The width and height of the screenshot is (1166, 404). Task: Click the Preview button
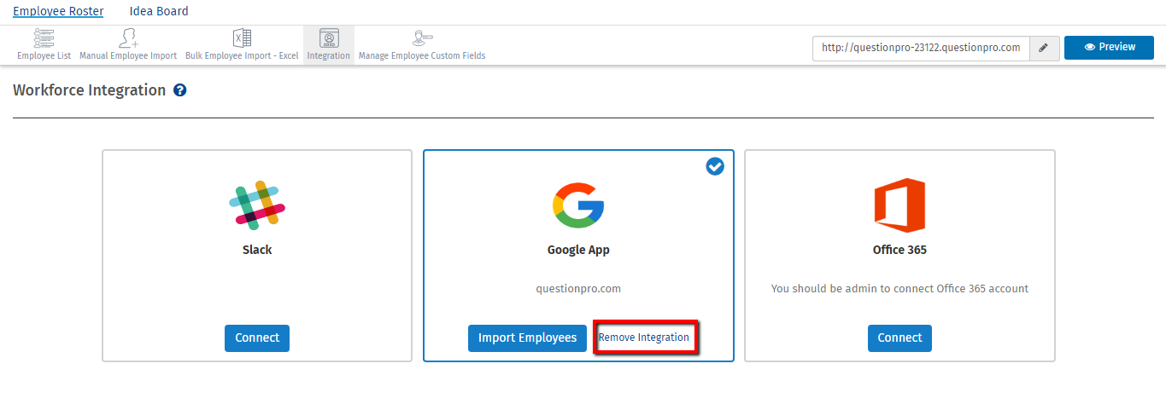pyautogui.click(x=1109, y=48)
